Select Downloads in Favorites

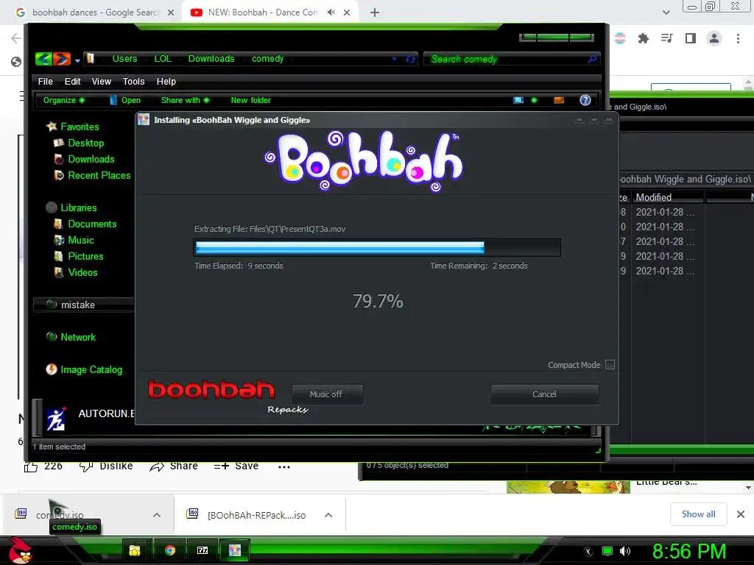[x=85, y=159]
